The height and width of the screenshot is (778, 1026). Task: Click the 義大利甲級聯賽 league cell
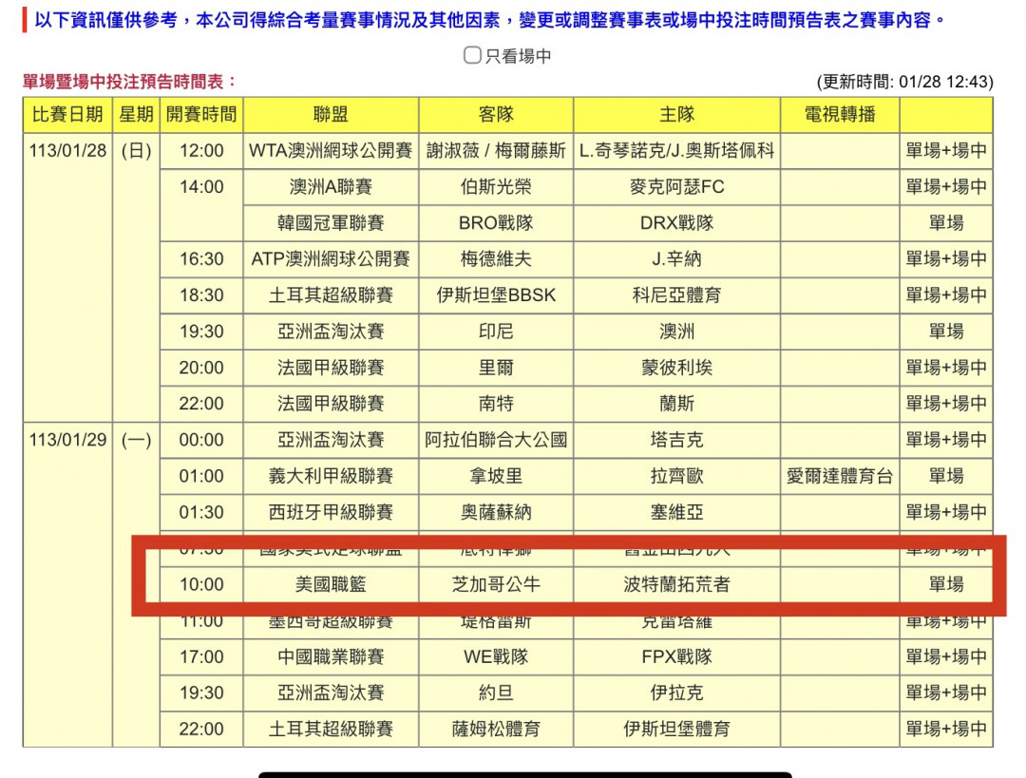331,476
